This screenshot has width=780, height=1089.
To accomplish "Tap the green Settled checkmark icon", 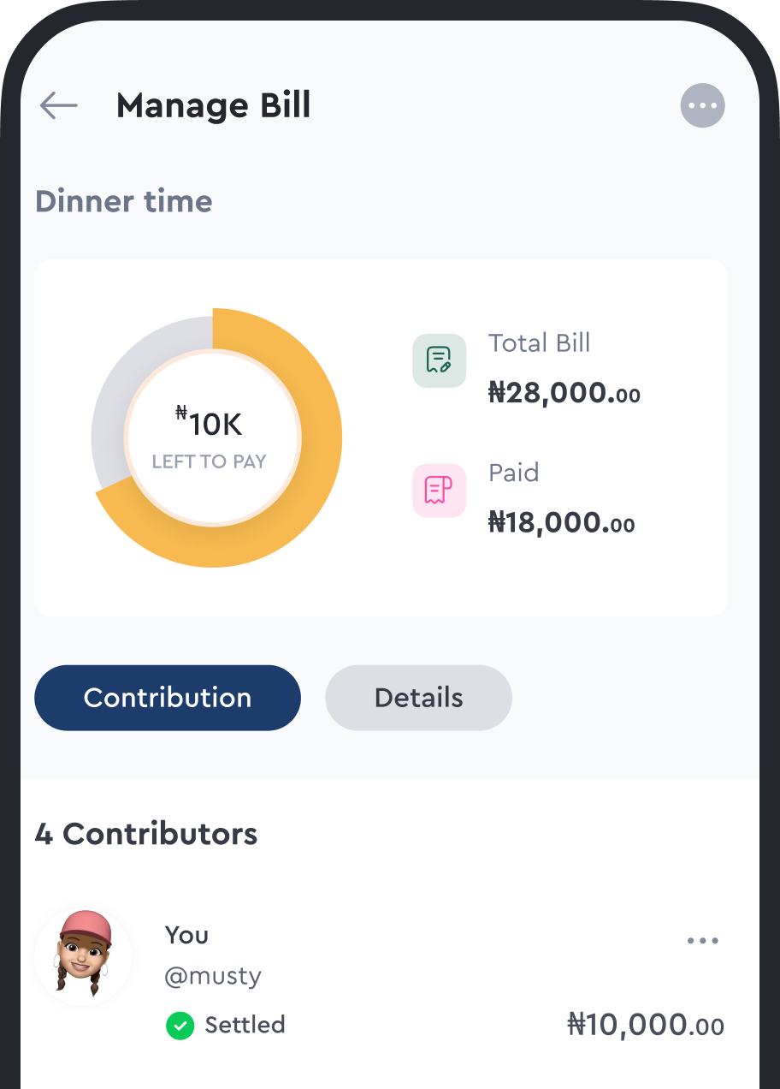I will (180, 1025).
